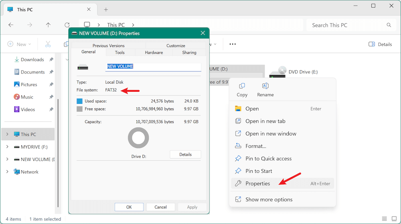Screen dimensions: 401x224
Task: Switch to details list view in status bar
Action: pyautogui.click(x=385, y=219)
